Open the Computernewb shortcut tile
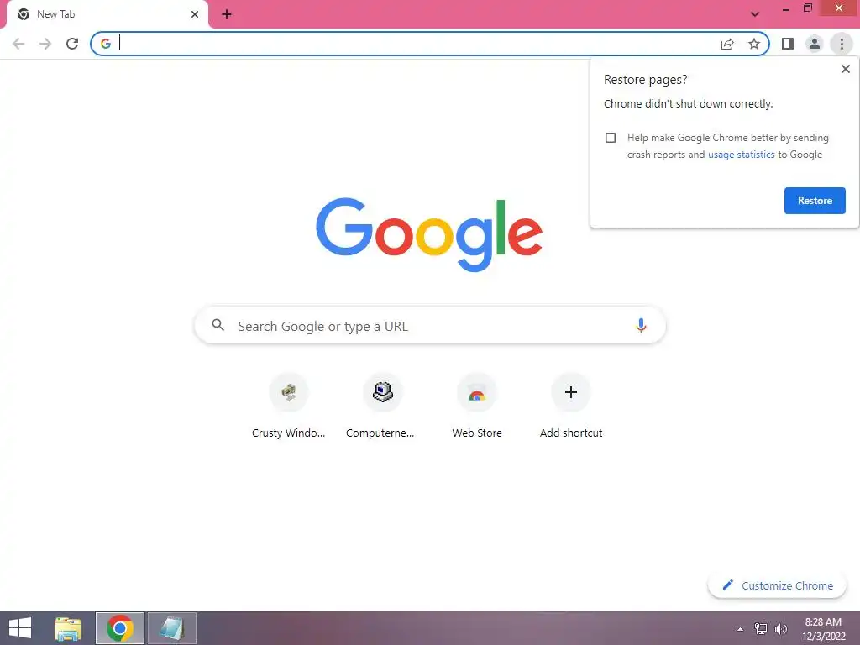This screenshot has height=645, width=860. pos(382,406)
